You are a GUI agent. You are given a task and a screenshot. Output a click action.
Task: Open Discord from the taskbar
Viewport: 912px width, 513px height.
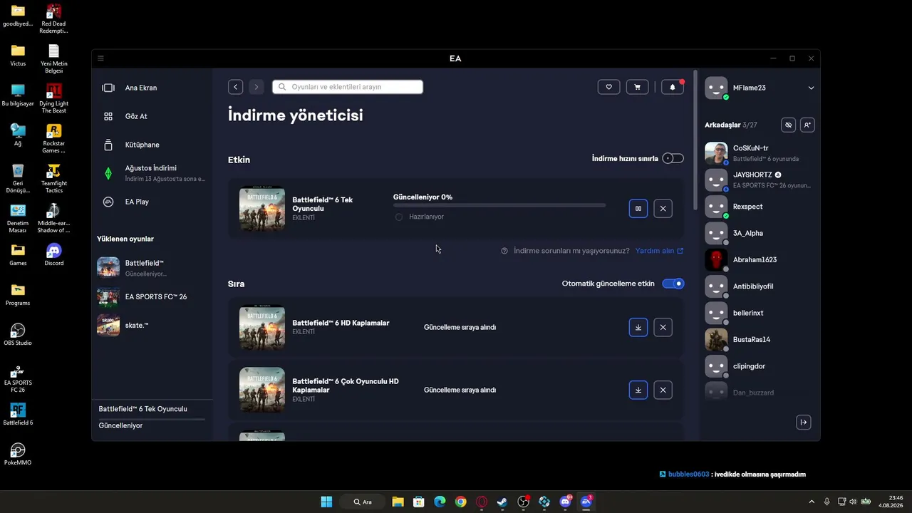tap(566, 502)
